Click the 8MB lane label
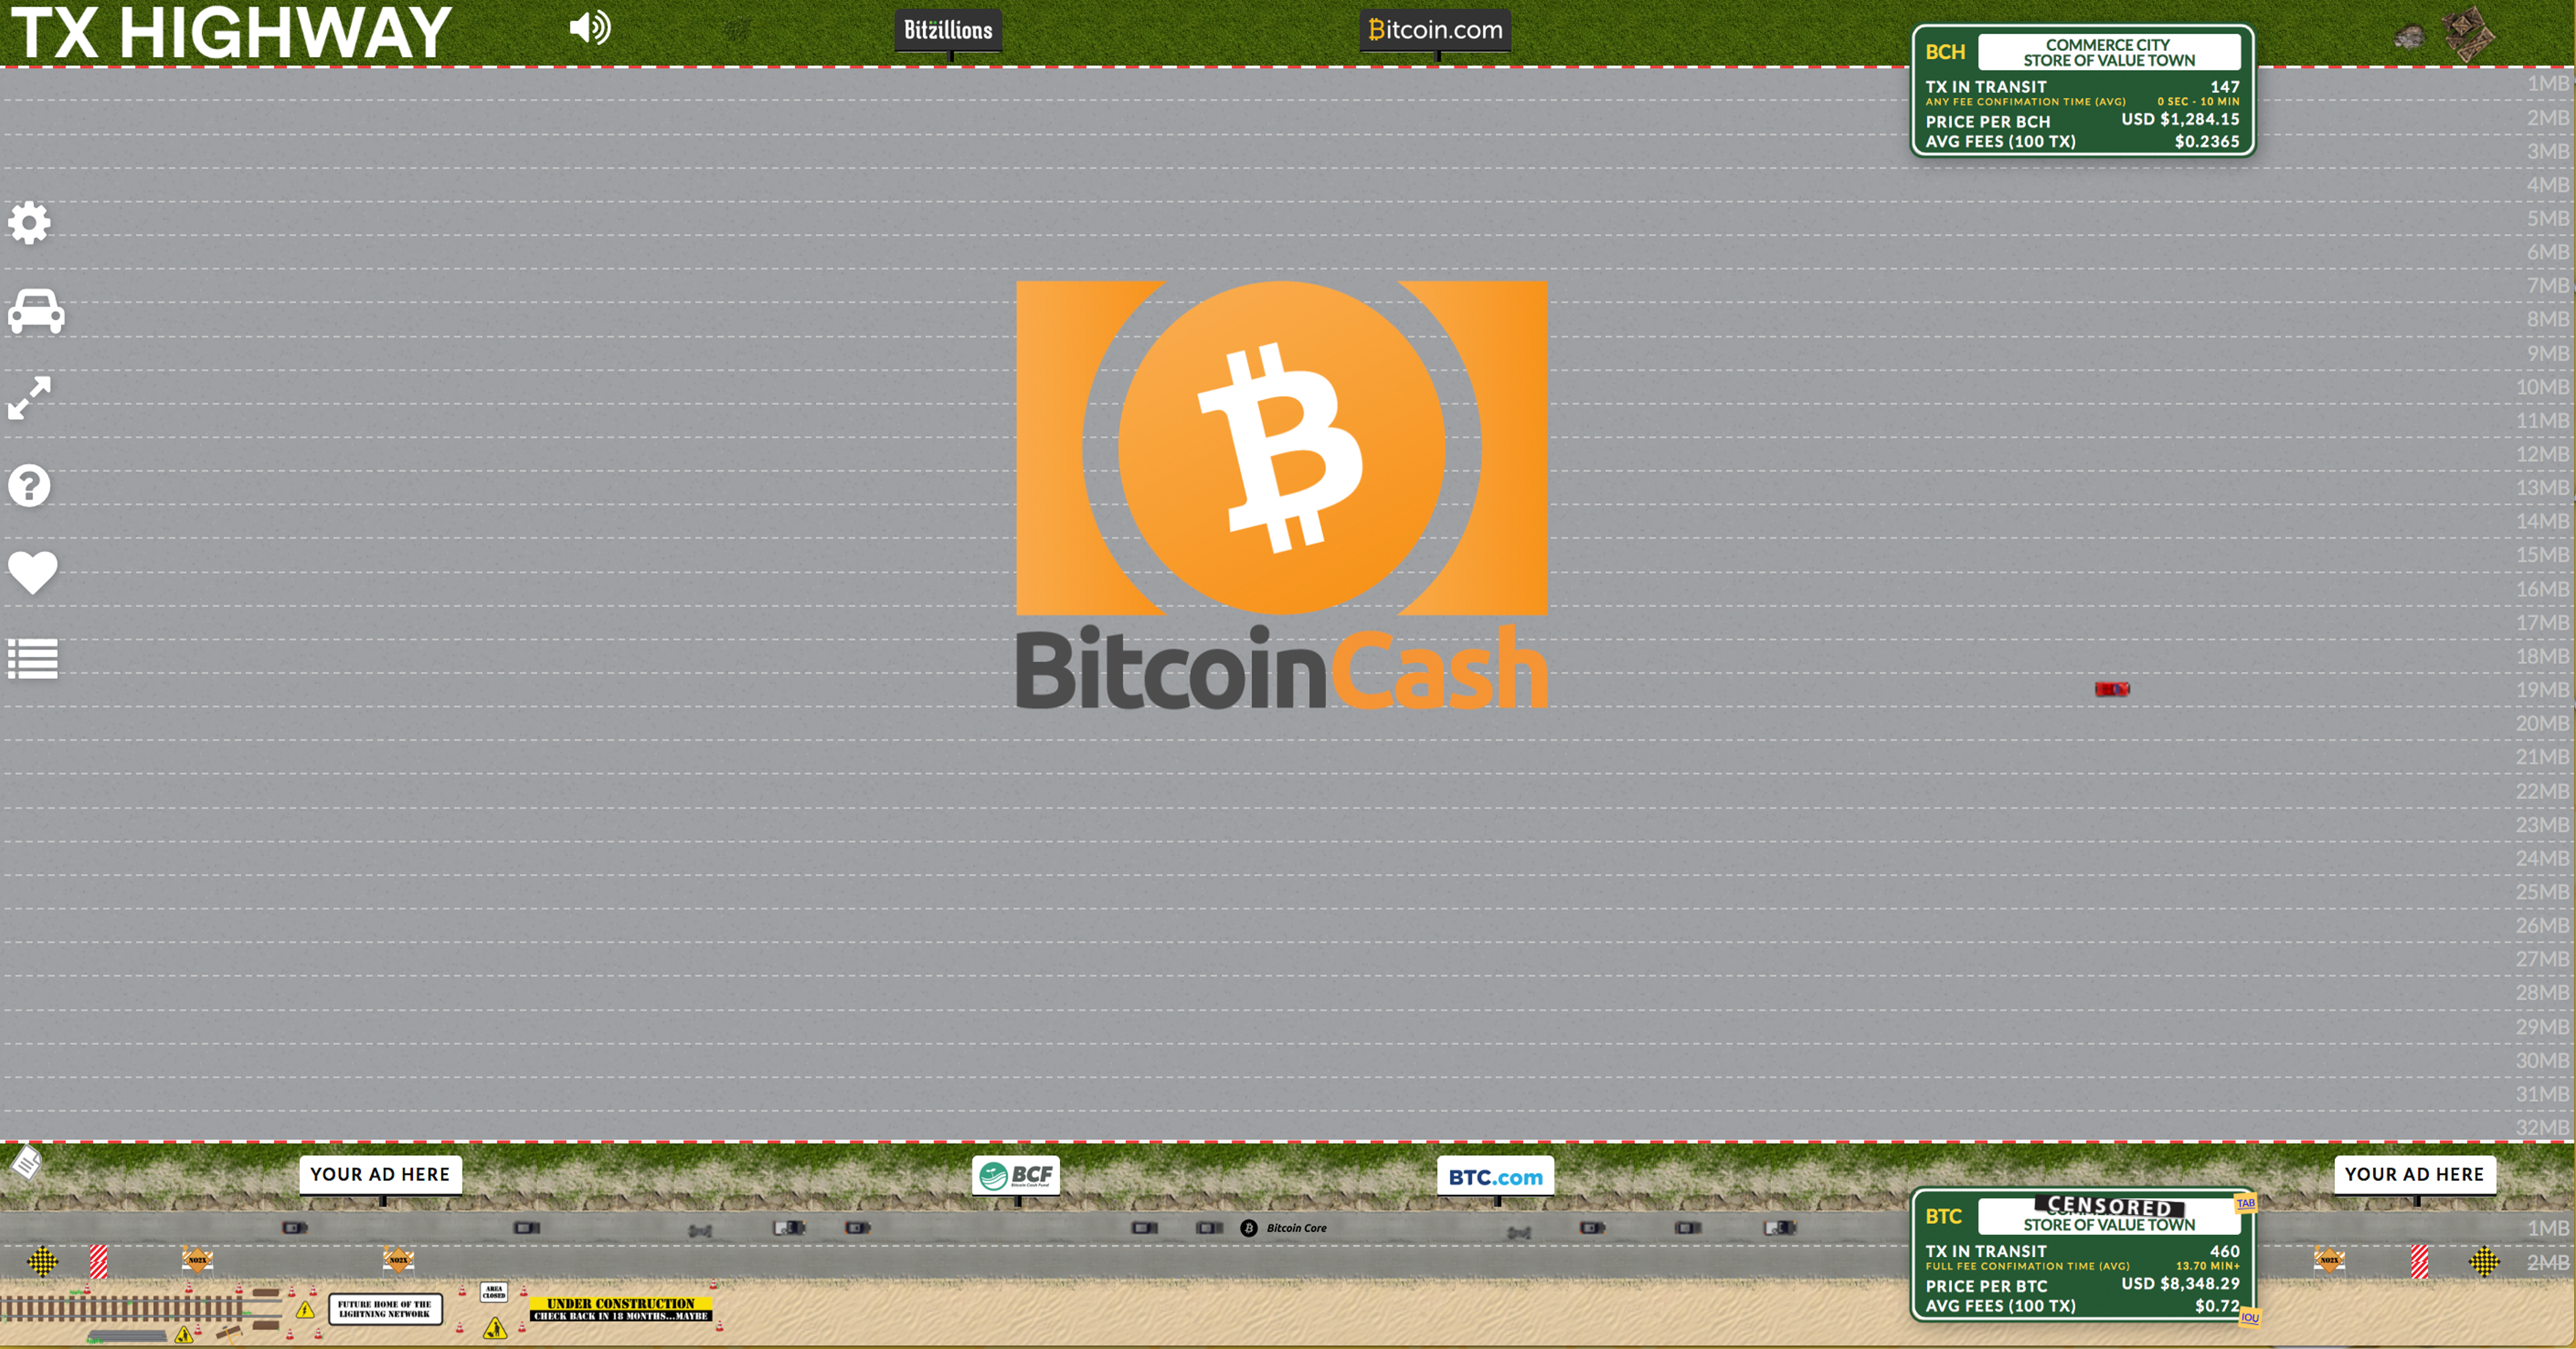Image resolution: width=2576 pixels, height=1349 pixels. 2547,319
